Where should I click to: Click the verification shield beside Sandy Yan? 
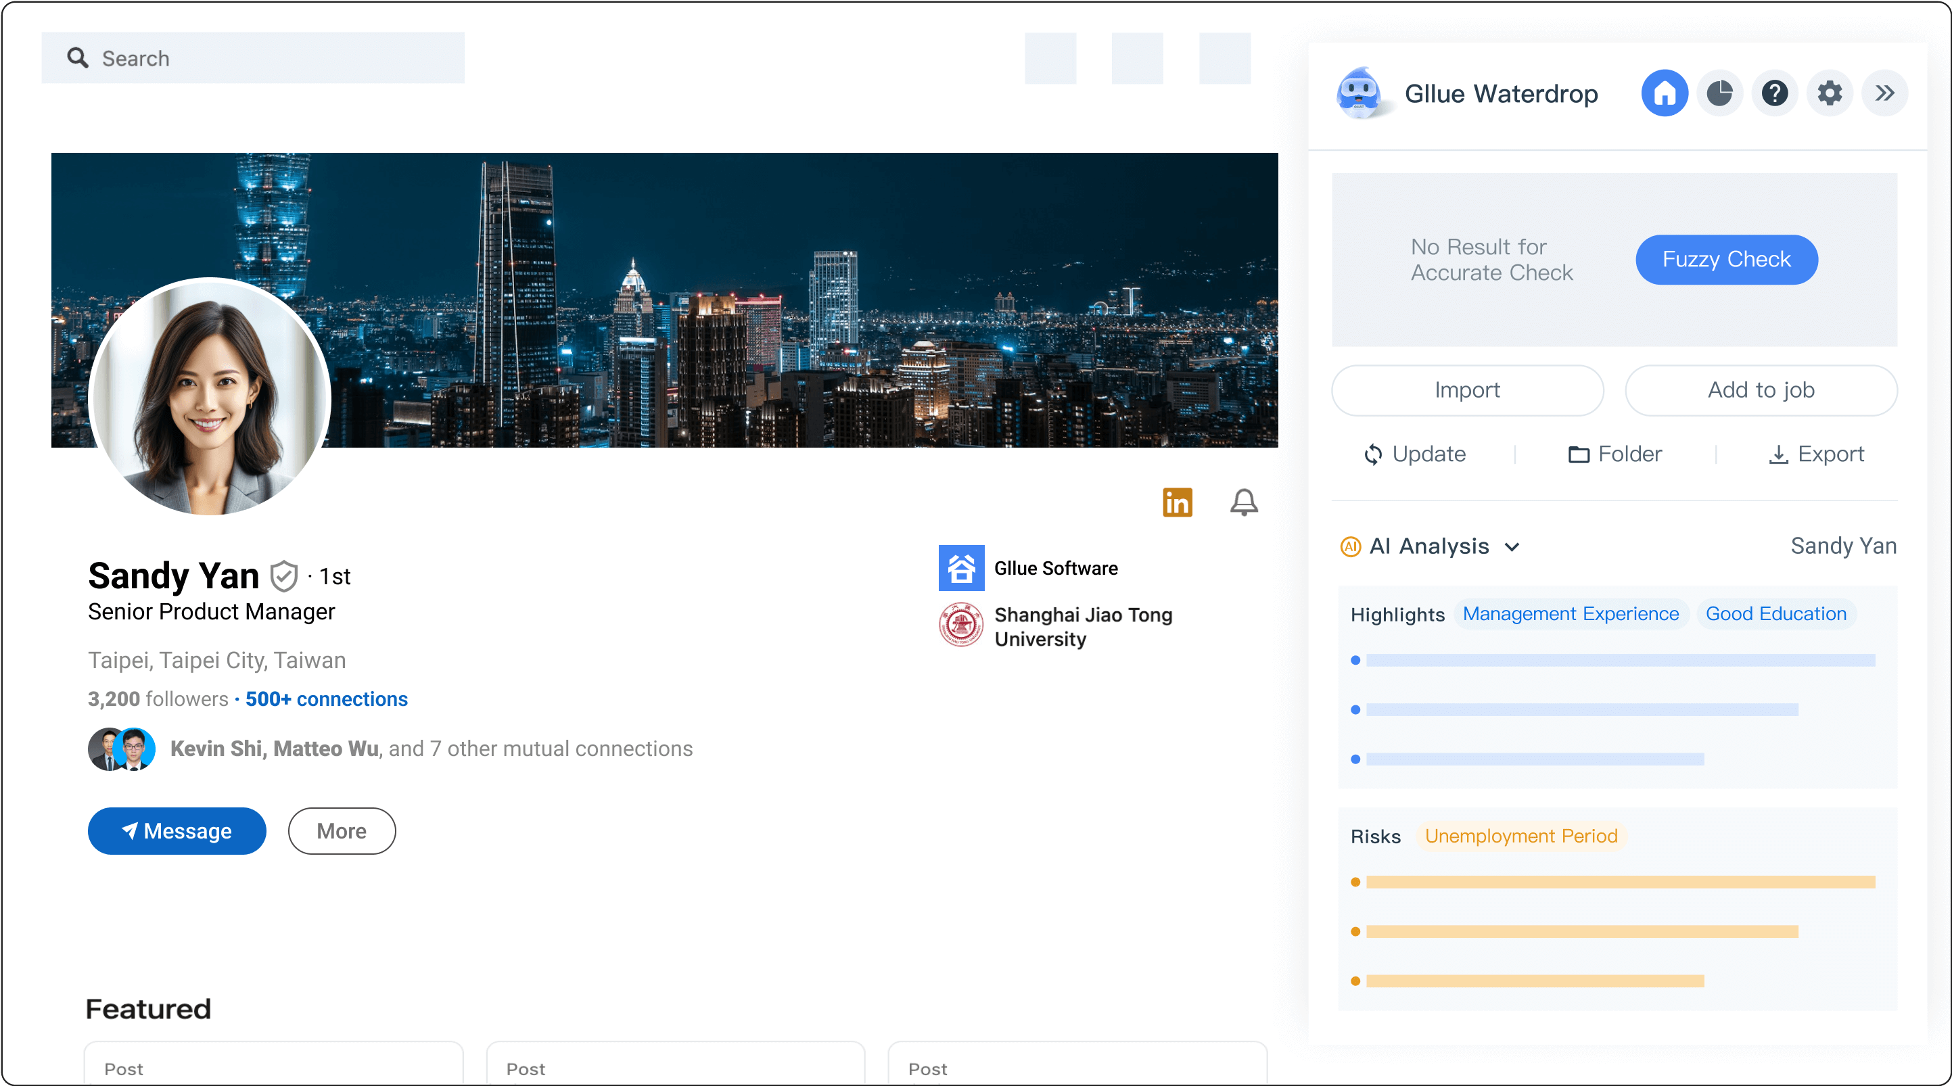283,577
